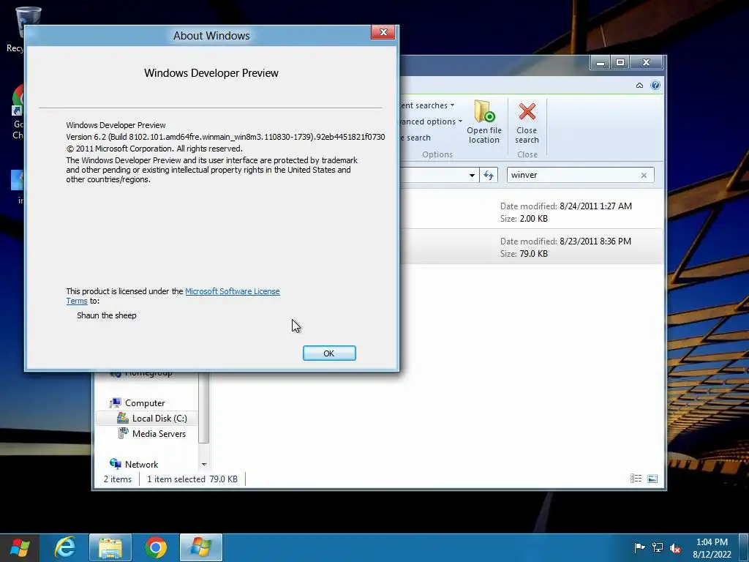This screenshot has height=562, width=749.
Task: Maximize the Explorer window
Action: [620, 62]
